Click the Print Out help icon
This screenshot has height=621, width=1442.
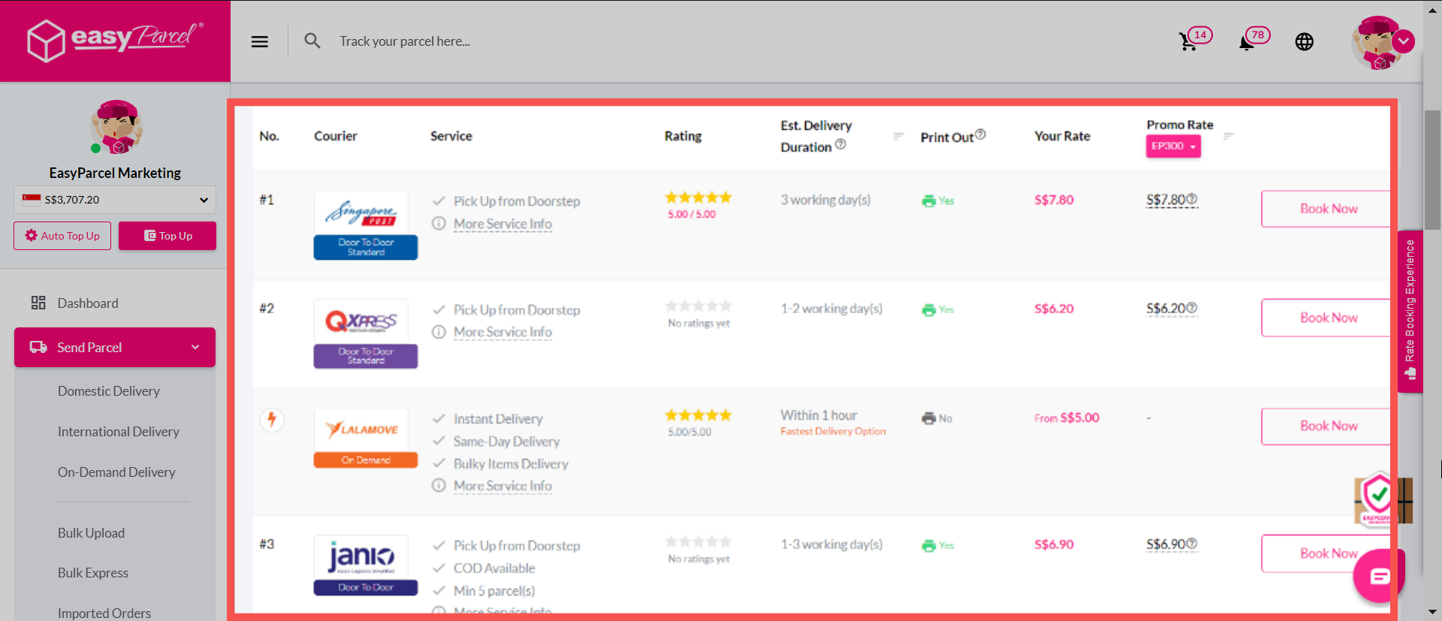(980, 134)
